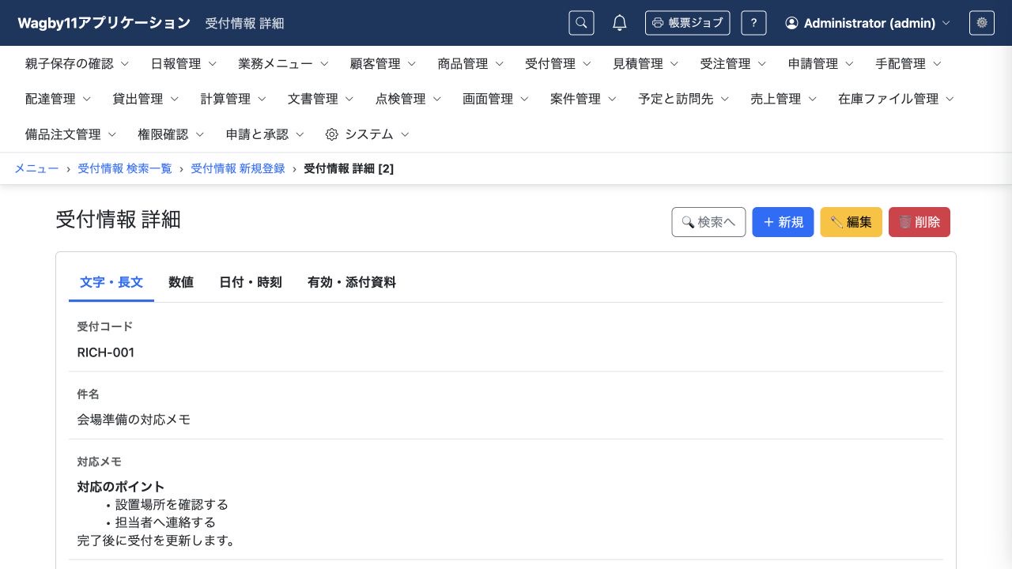Open the 権限確認 menu
Viewport: 1012px width, 569px height.
[172, 134]
